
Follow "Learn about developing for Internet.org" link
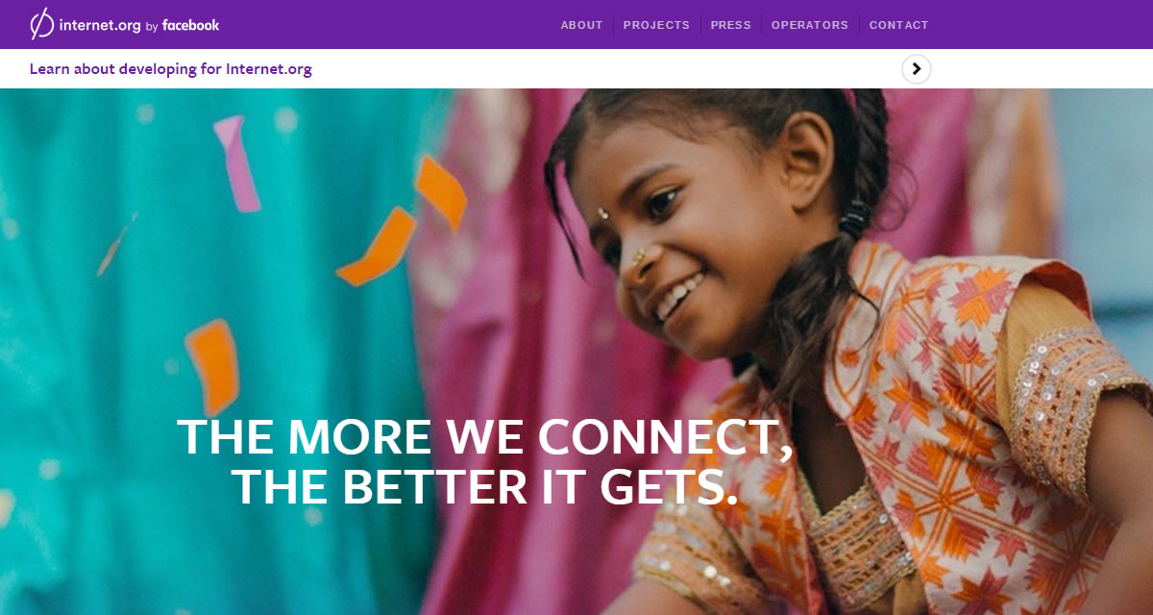171,69
